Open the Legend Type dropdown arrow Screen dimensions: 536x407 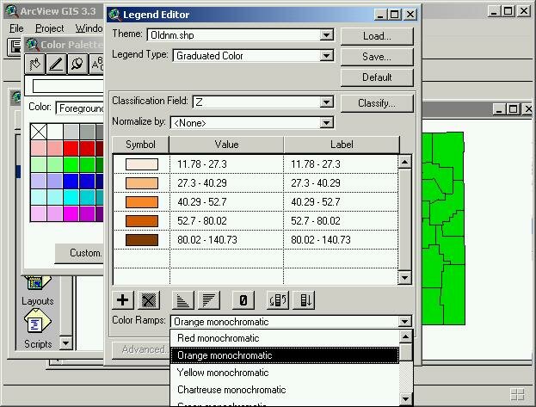pos(326,55)
